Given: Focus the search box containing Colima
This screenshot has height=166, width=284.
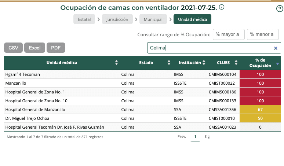Looking at the screenshot, I should [209, 48].
